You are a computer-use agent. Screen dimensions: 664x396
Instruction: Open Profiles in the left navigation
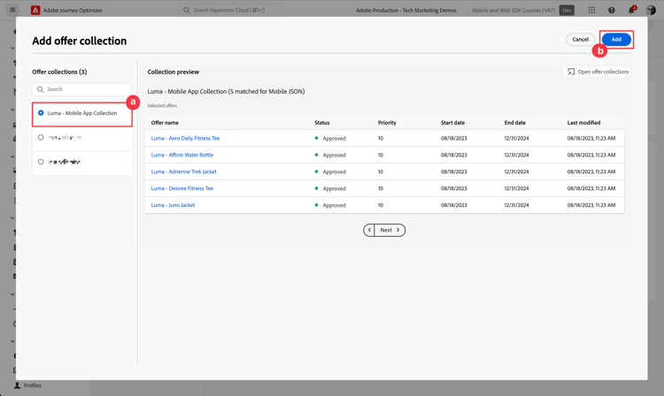[28, 385]
